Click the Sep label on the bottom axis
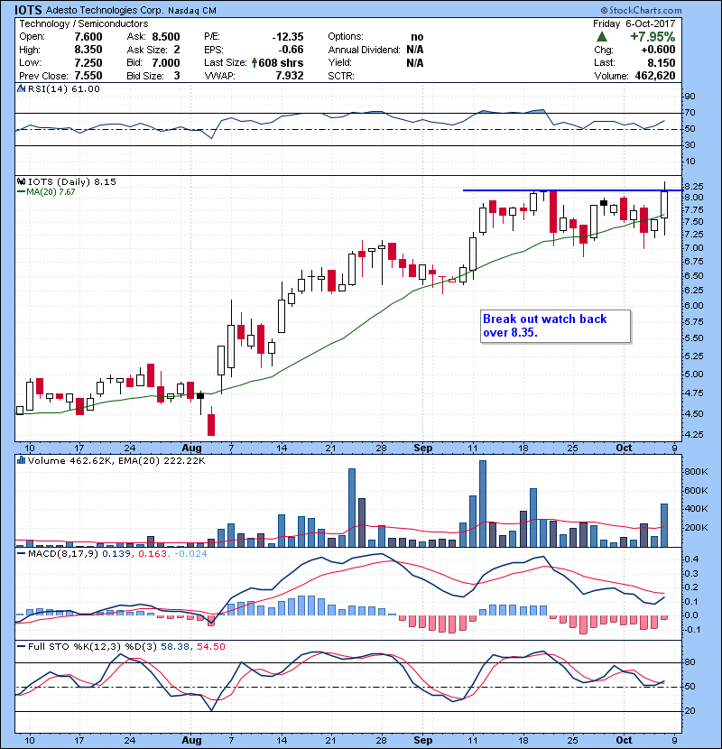This screenshot has width=722, height=749. (423, 740)
